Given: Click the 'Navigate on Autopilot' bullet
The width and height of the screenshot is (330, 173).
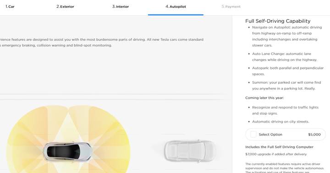Looking at the screenshot, I should (287, 36).
